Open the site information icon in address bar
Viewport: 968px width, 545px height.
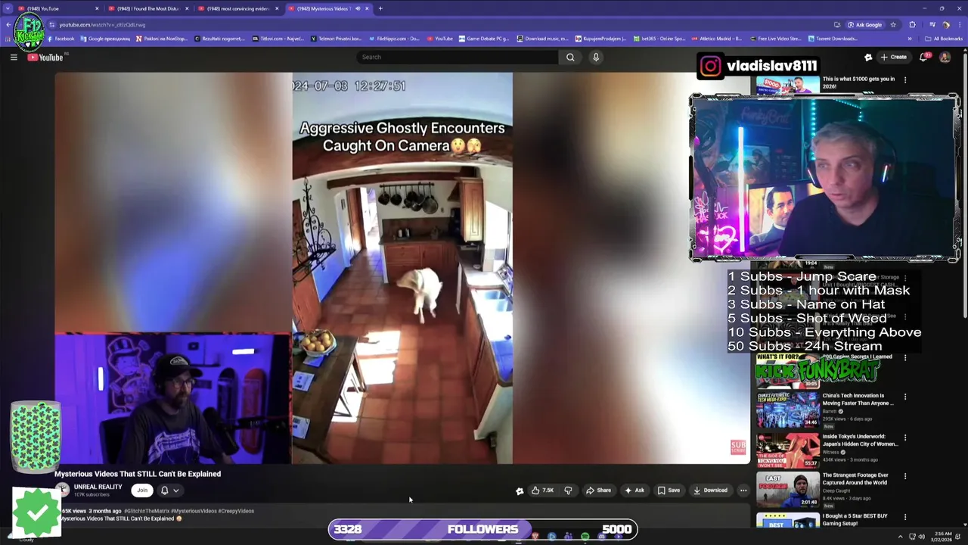pos(52,24)
